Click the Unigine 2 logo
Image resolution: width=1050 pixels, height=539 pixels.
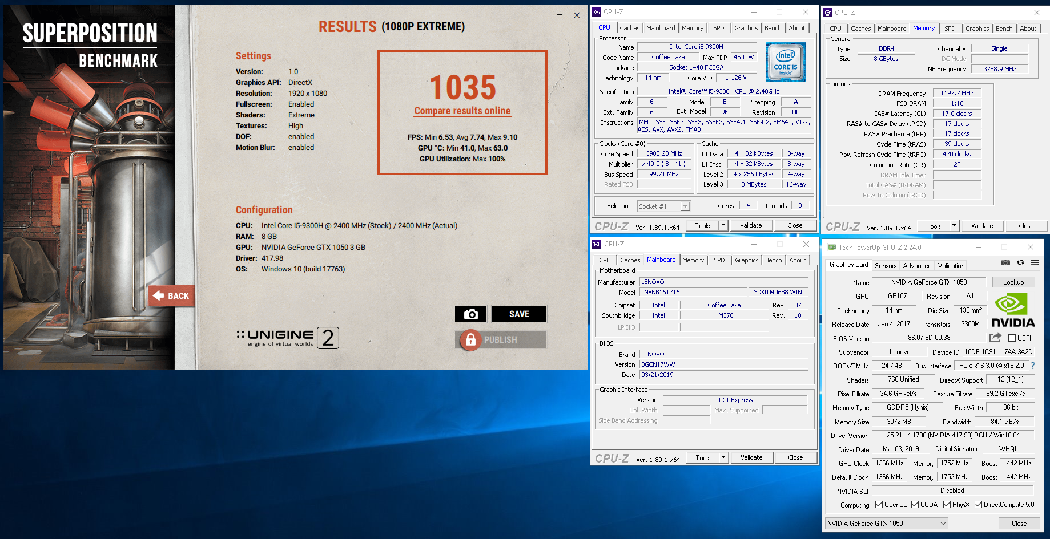click(x=288, y=338)
